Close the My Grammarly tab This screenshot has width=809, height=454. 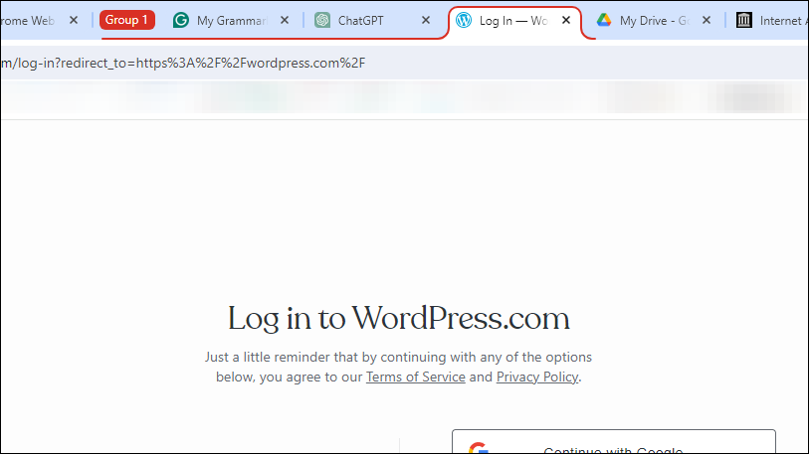(285, 20)
